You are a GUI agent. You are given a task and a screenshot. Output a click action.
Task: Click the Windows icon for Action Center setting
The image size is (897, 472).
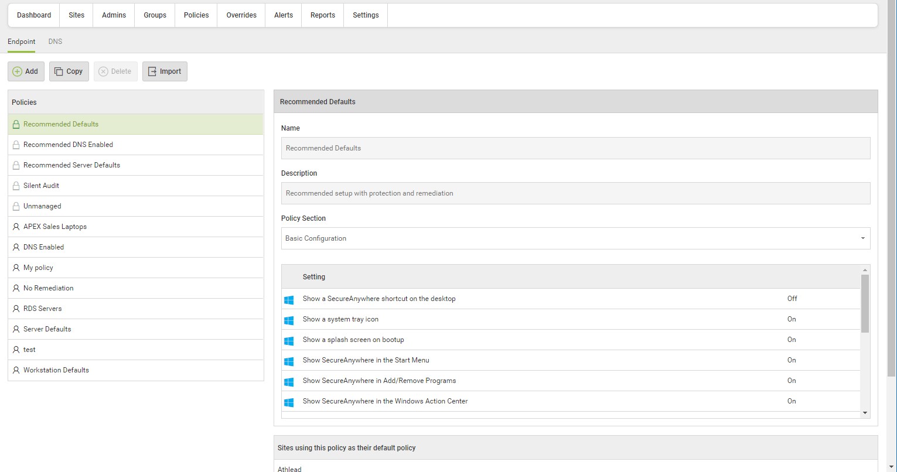point(289,402)
